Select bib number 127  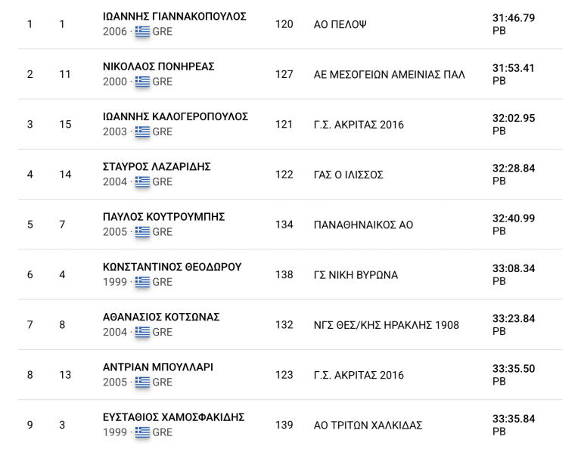284,74
